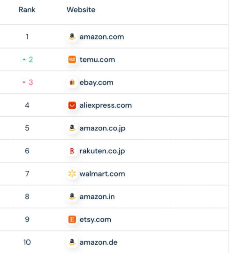
Task: Click the amazon.co.jp favicon icon
Action: coord(72,128)
